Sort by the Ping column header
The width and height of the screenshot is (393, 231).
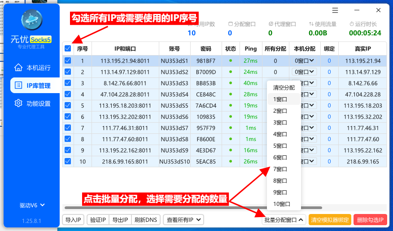point(251,48)
